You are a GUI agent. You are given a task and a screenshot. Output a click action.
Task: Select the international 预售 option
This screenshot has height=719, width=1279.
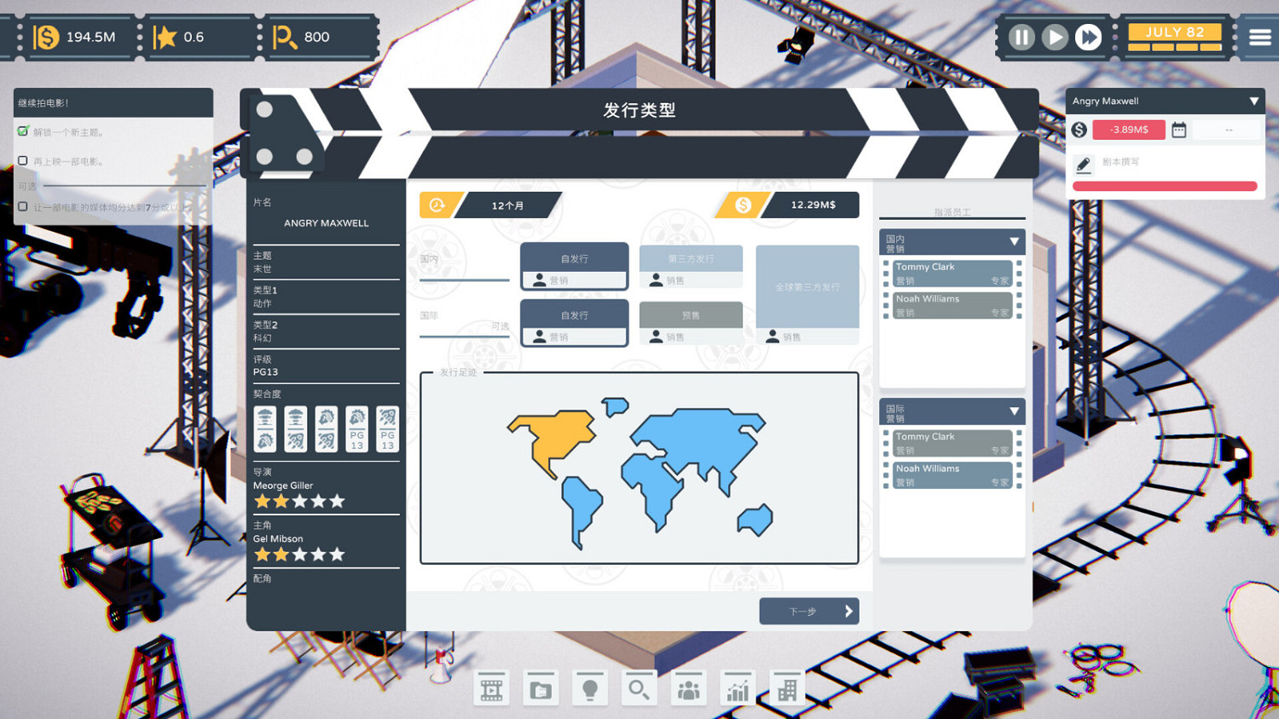click(691, 315)
